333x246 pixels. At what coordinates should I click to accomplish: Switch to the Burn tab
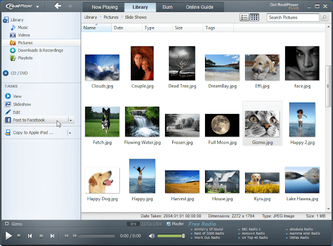[x=168, y=7]
